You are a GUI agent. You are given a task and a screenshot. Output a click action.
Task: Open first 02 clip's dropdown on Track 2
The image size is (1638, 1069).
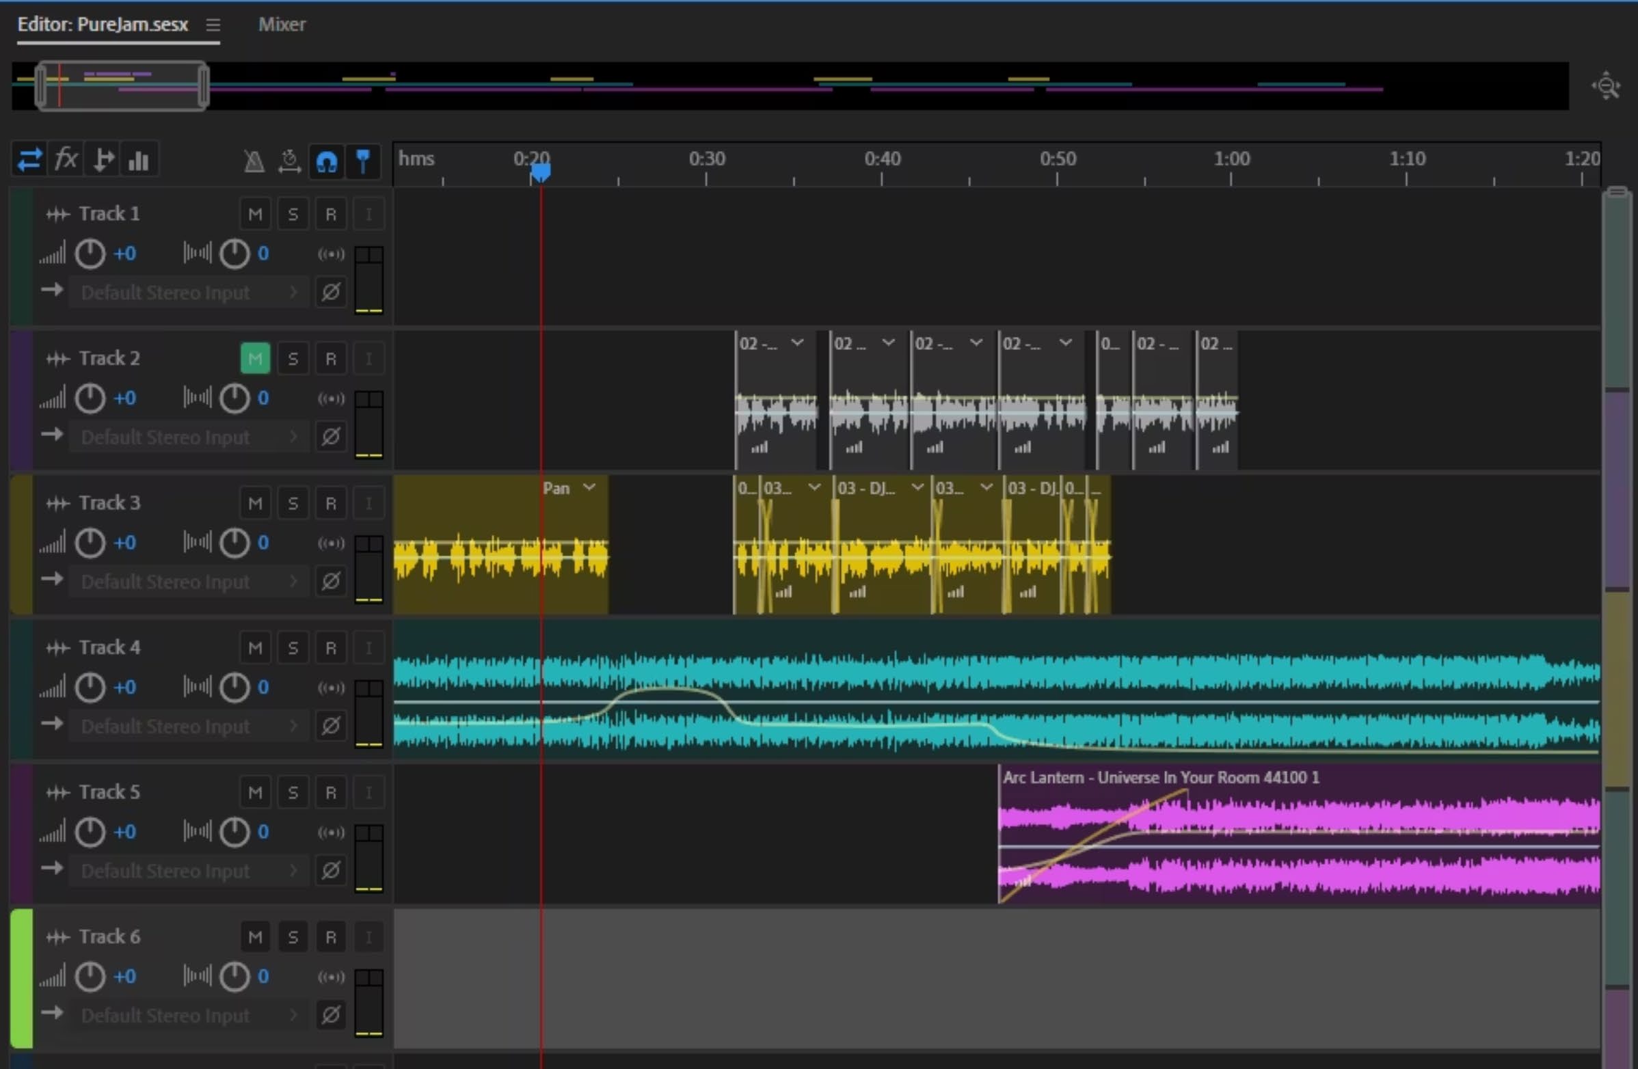point(797,342)
